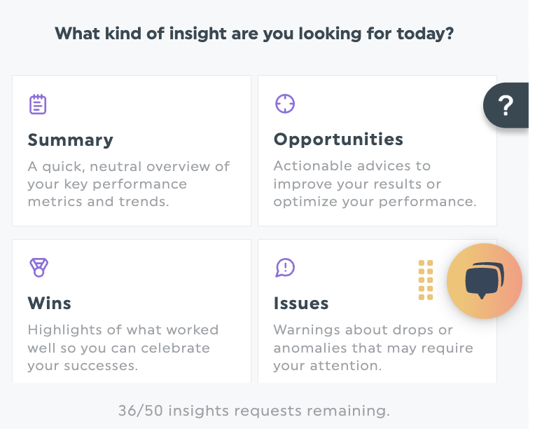Click the Issues description about drops or anomalies

pos(373,348)
